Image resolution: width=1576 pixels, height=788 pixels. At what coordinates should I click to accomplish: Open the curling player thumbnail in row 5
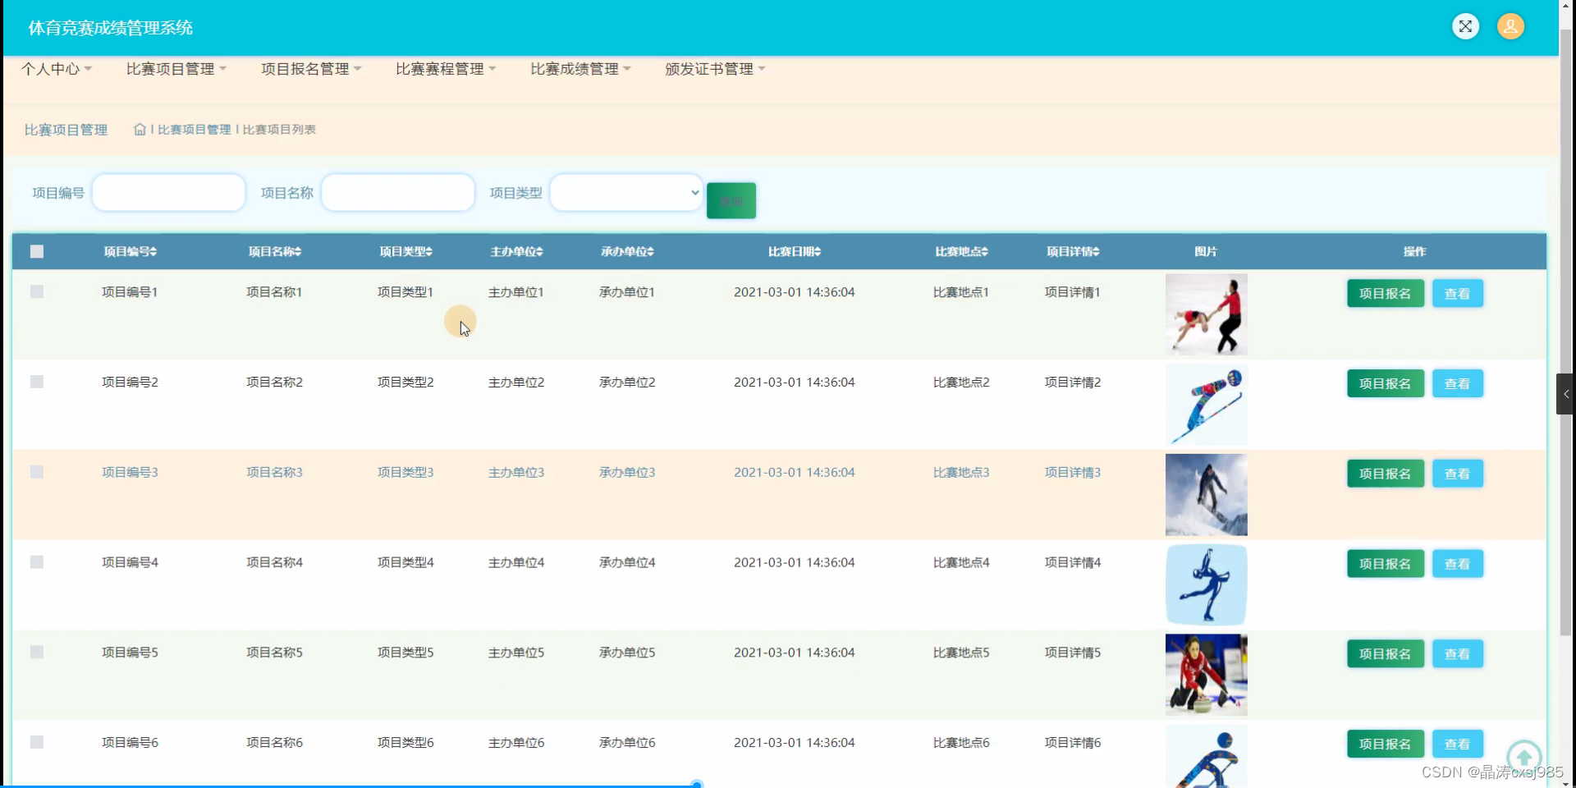[1207, 675]
